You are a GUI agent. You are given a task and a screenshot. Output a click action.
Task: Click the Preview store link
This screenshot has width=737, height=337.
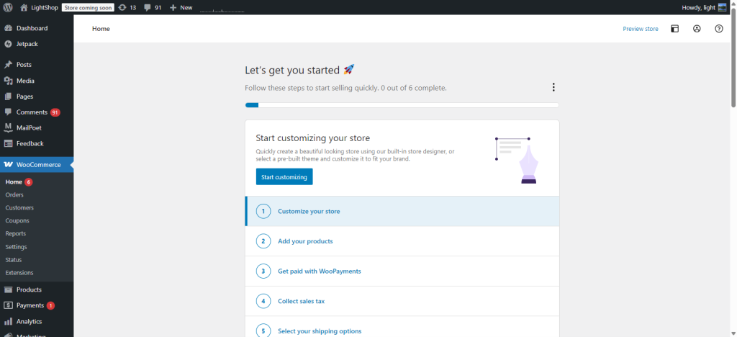click(x=640, y=29)
